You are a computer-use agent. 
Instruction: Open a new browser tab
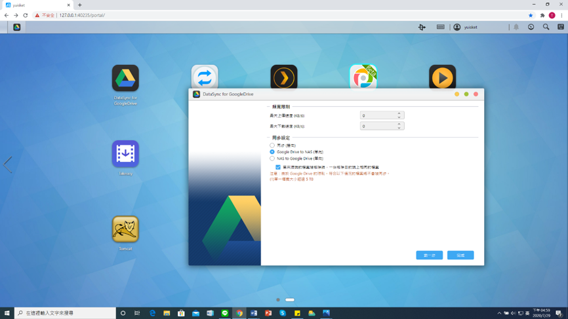80,5
